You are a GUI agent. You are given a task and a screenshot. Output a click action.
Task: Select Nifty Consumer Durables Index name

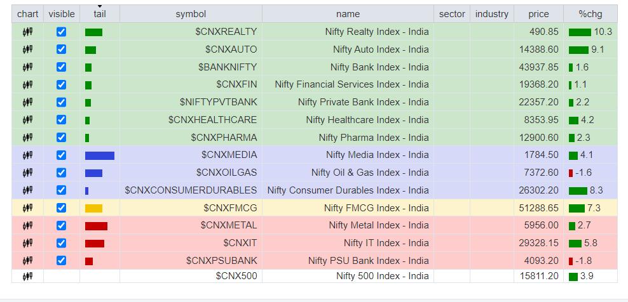point(348,190)
